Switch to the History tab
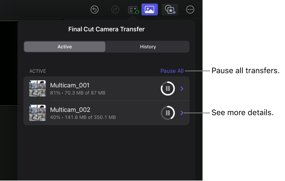 pos(148,47)
